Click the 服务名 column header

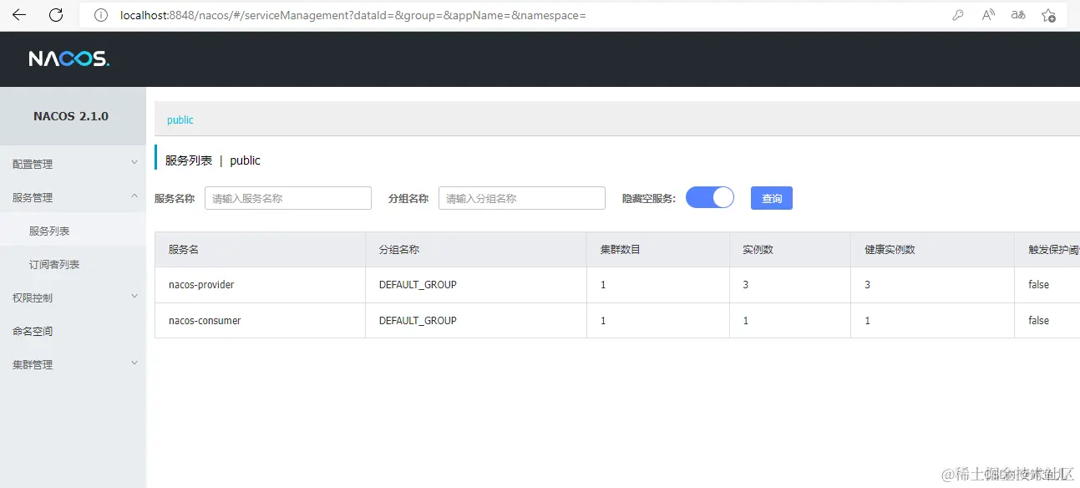tap(183, 250)
